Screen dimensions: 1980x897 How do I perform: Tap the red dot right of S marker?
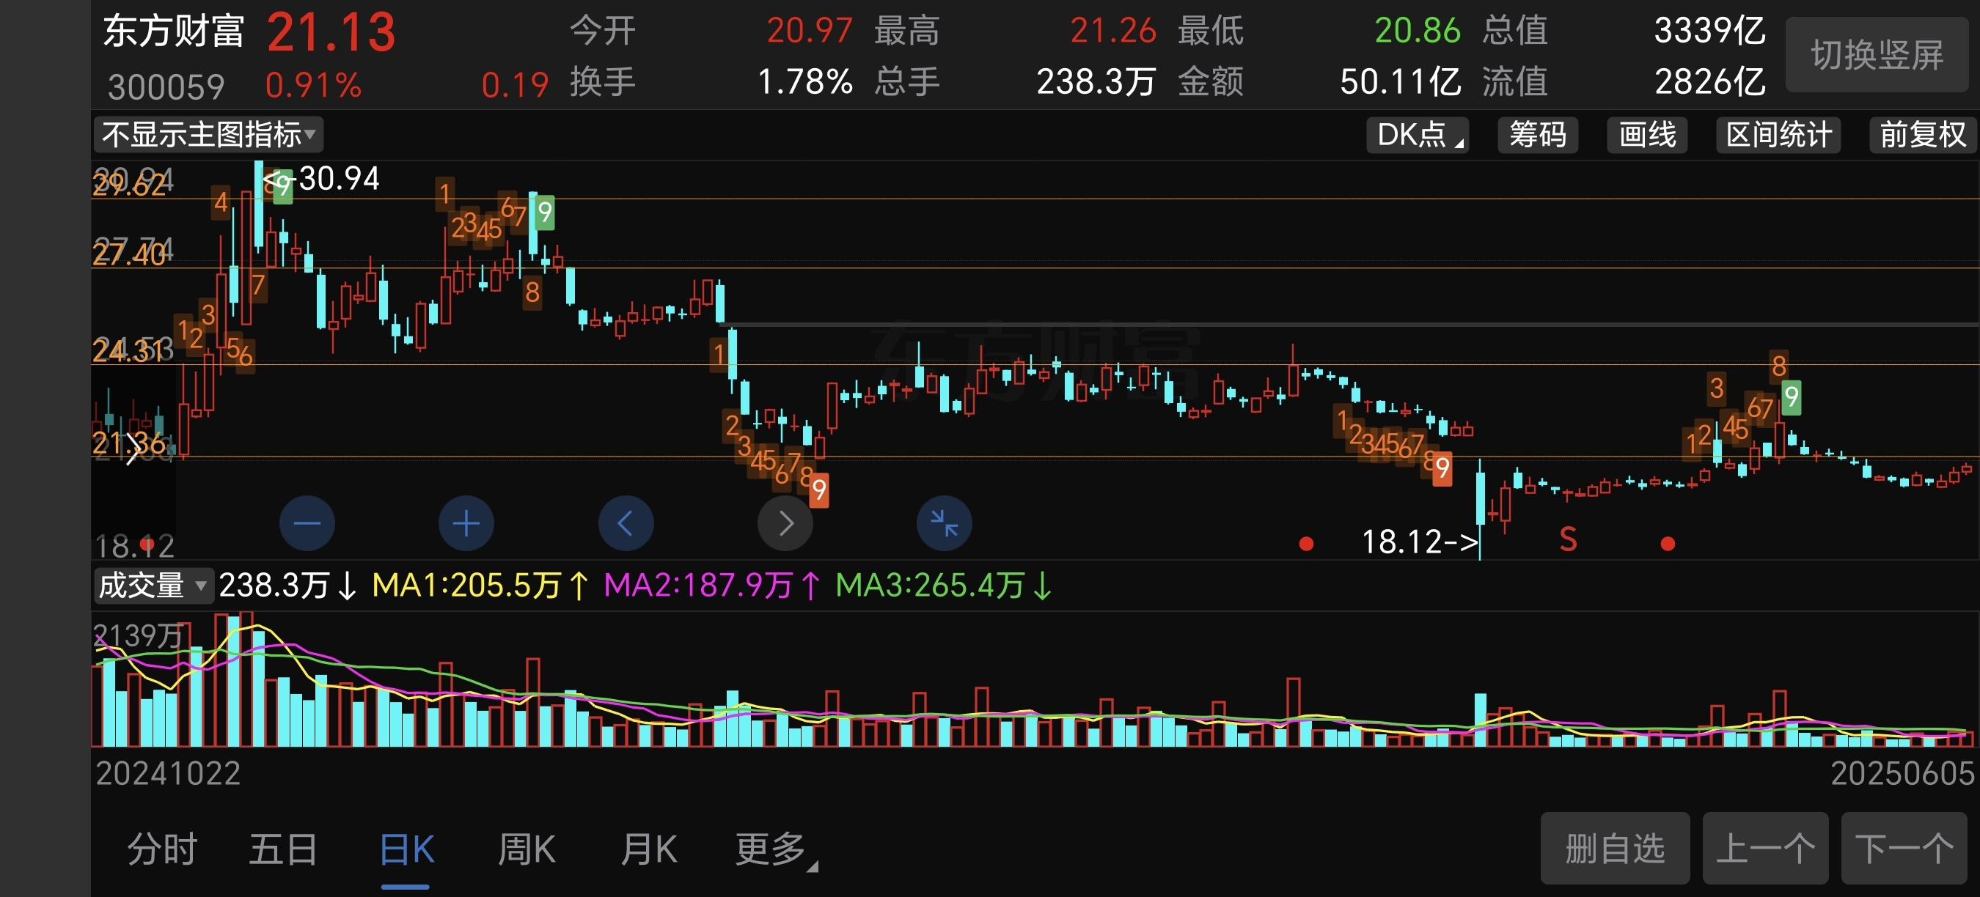click(x=1667, y=544)
